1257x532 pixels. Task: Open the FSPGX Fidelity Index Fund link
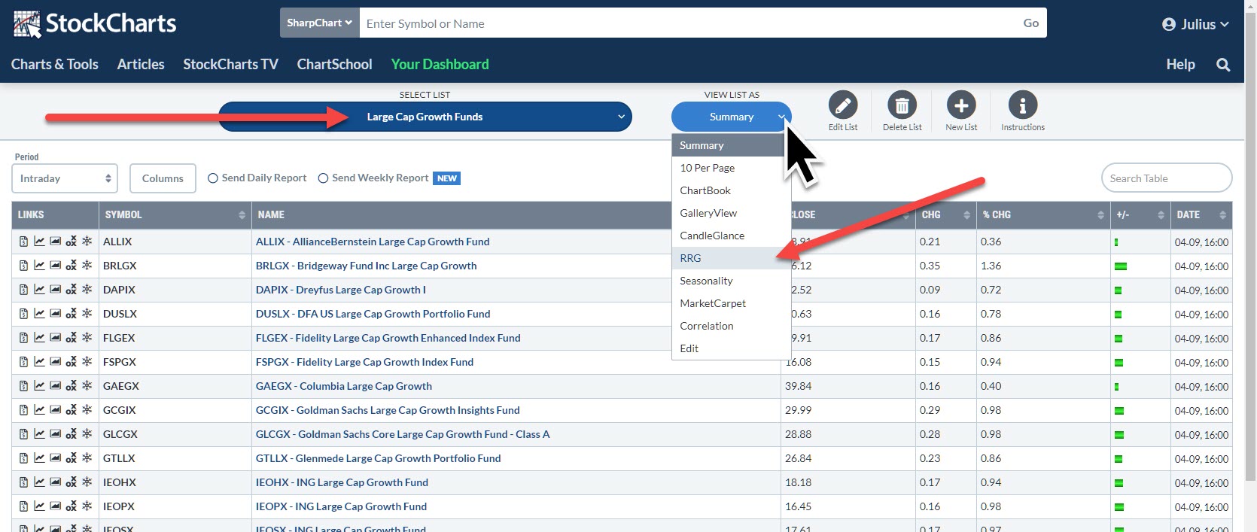364,362
